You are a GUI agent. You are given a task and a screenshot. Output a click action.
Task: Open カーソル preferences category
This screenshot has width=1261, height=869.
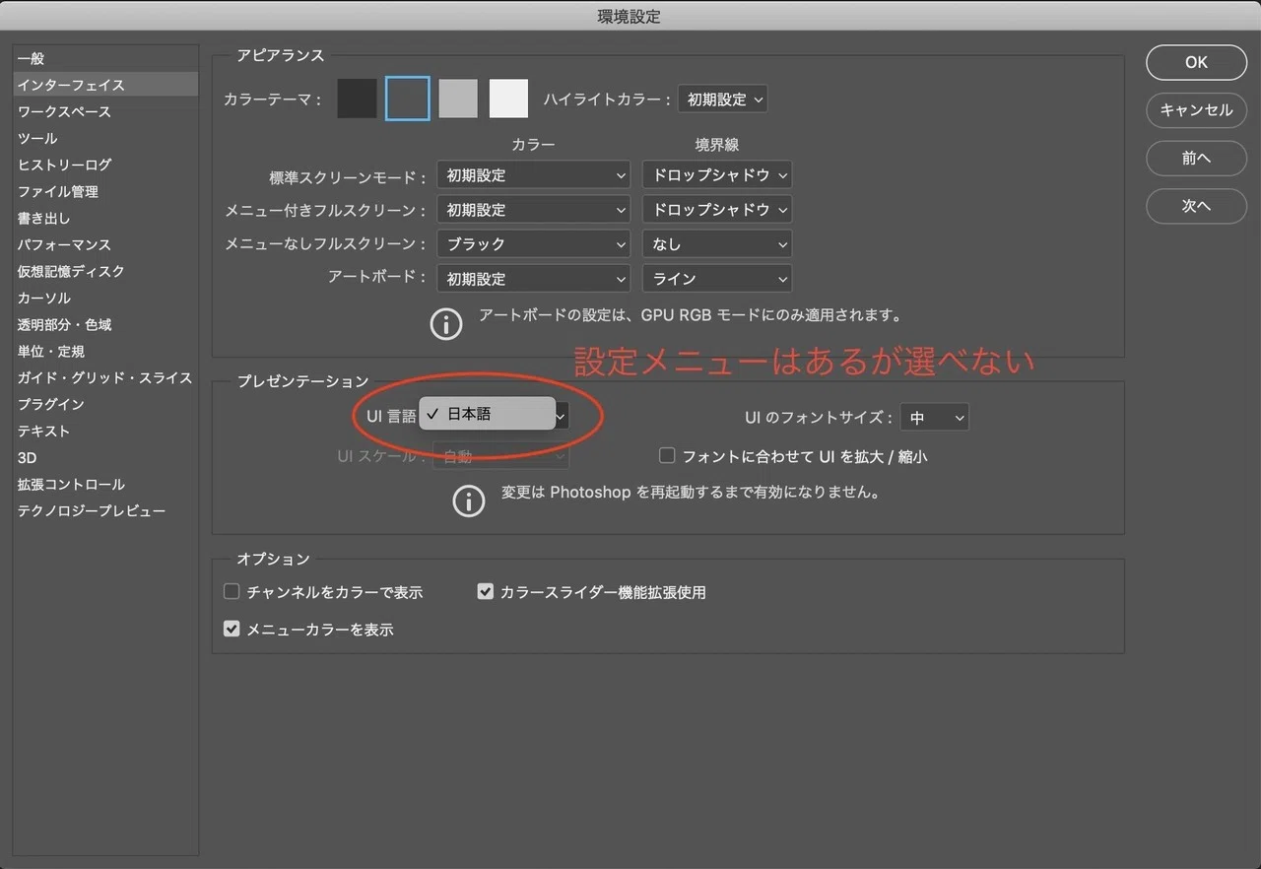[105, 299]
